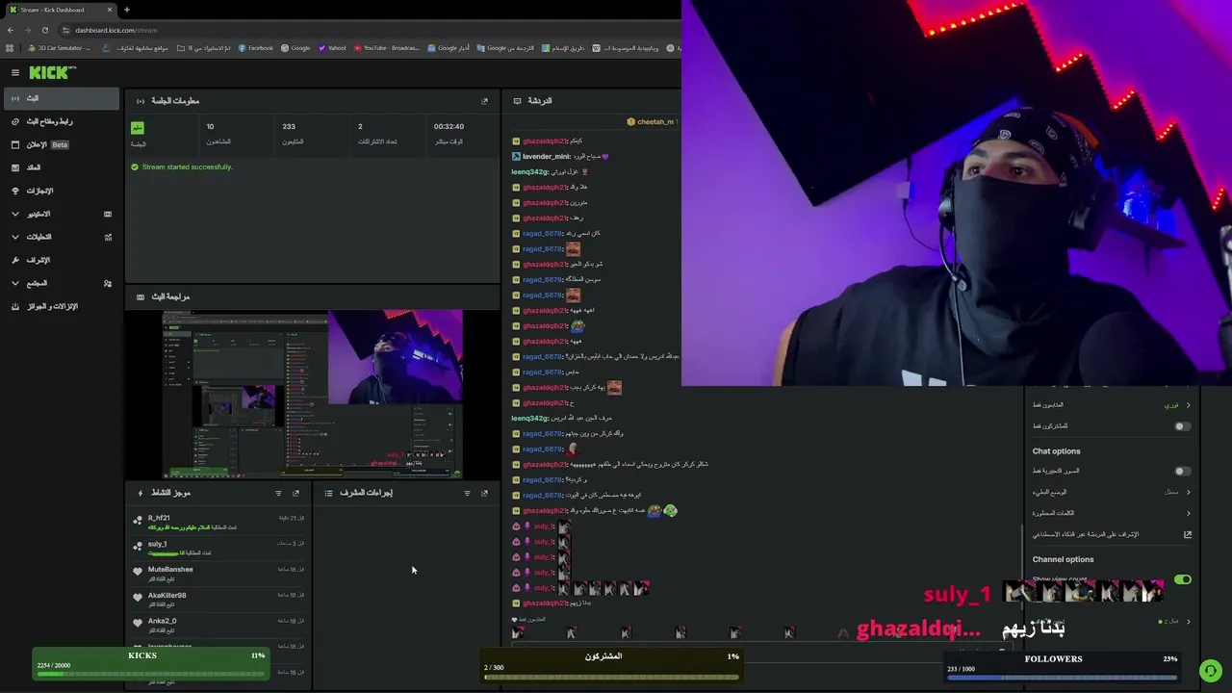
Task: Reload the page in browser
Action: click(x=44, y=30)
